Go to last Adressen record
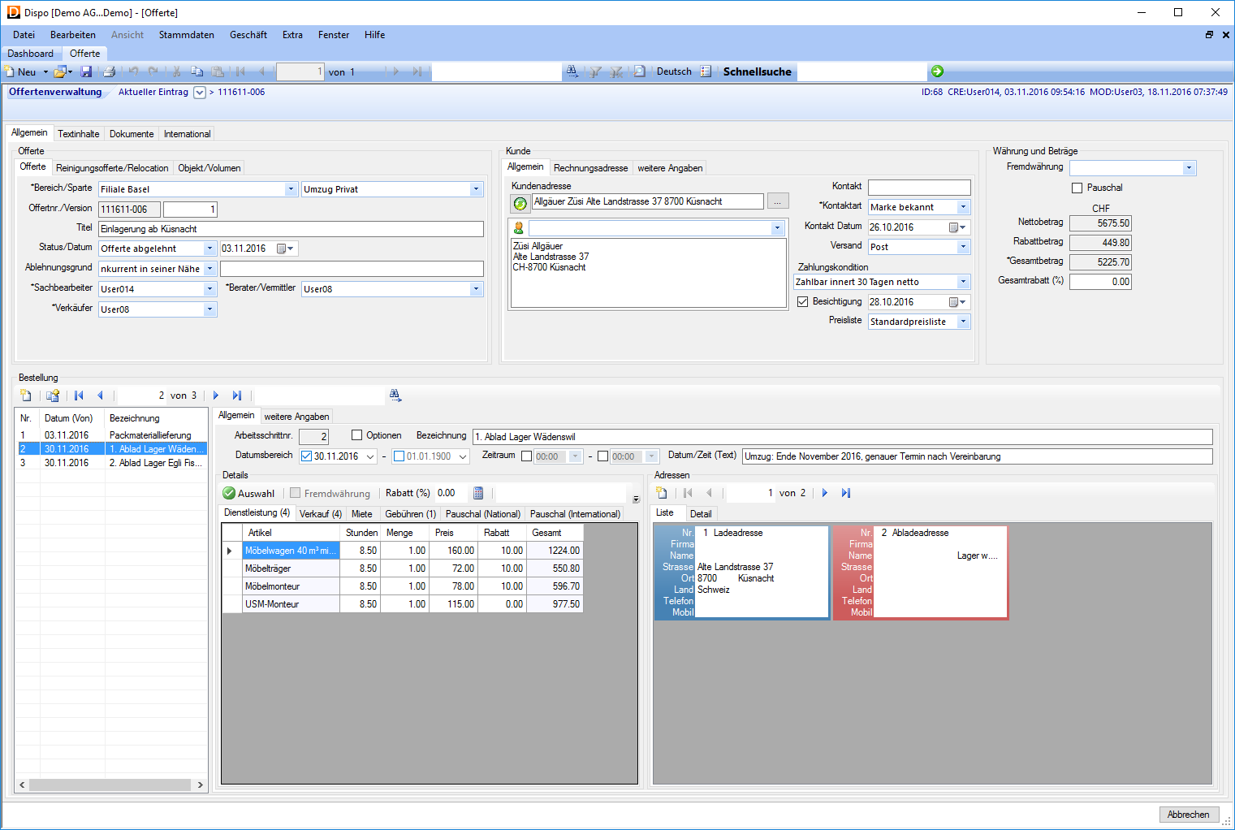Viewport: 1235px width, 830px height. tap(846, 493)
